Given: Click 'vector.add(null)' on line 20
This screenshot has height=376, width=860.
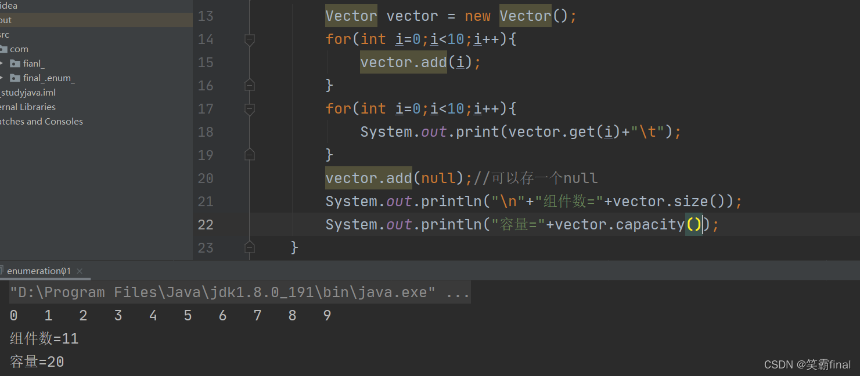Looking at the screenshot, I should click(395, 178).
